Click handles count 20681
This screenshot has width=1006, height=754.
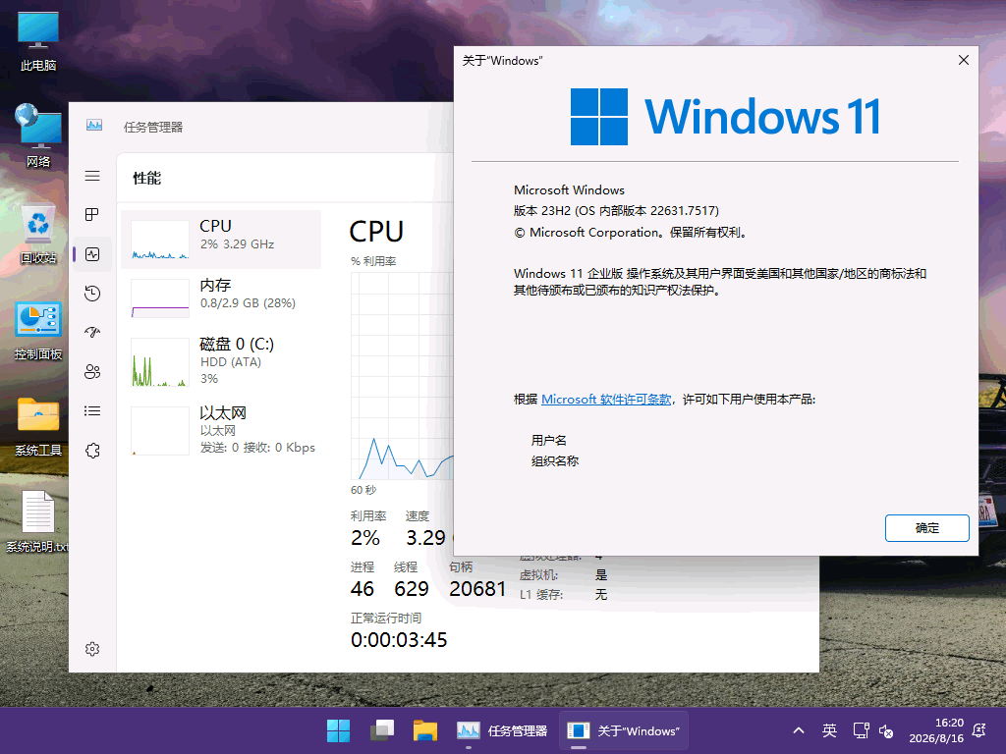coord(477,589)
